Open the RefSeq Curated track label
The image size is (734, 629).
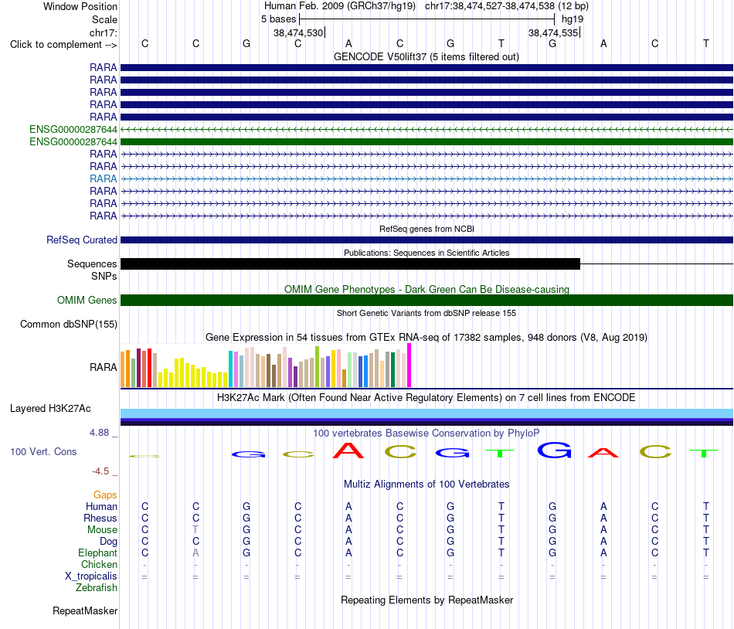[x=81, y=240]
